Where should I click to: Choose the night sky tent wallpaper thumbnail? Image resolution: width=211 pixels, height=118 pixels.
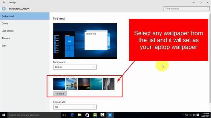pyautogui.click(x=84, y=84)
